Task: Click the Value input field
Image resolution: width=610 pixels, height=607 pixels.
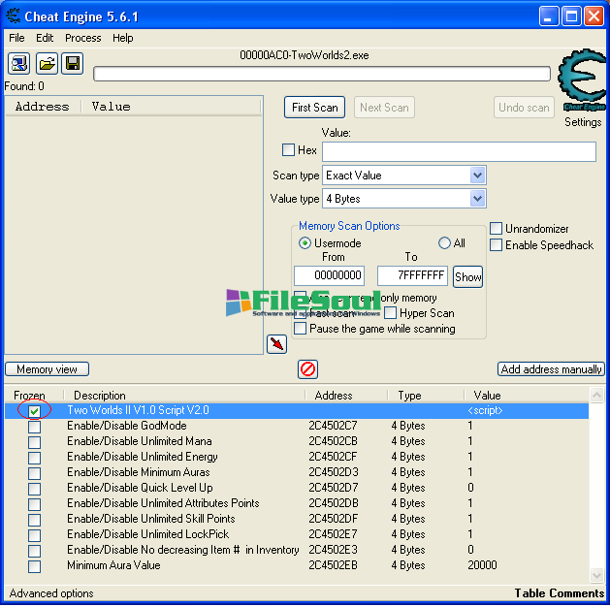Action: 459,152
